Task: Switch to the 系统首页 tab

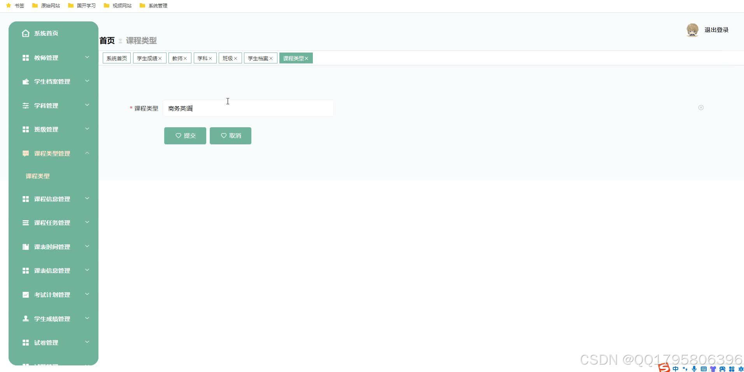Action: click(x=117, y=58)
